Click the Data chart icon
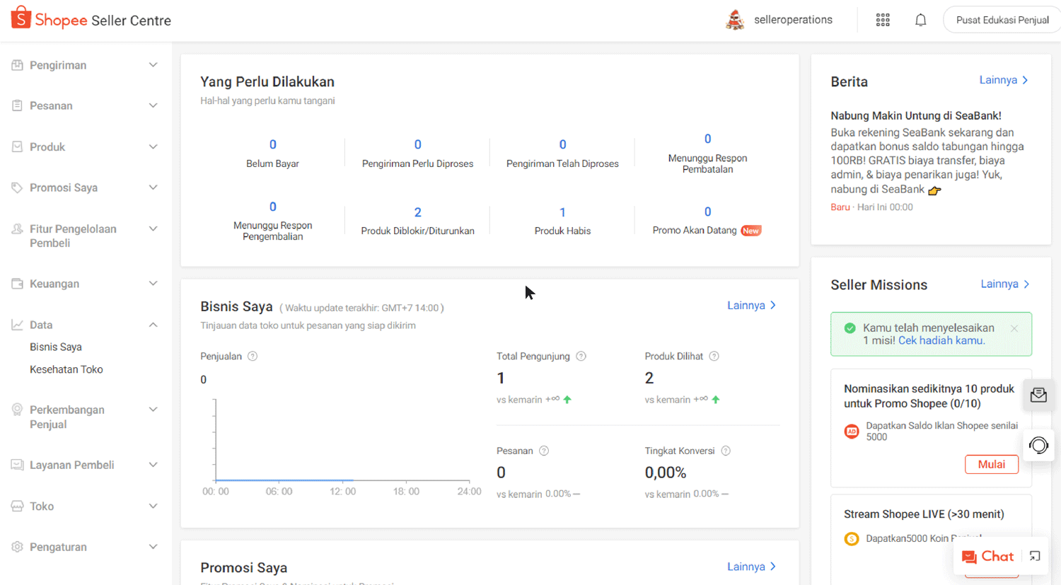Image resolution: width=1061 pixels, height=585 pixels. point(18,325)
